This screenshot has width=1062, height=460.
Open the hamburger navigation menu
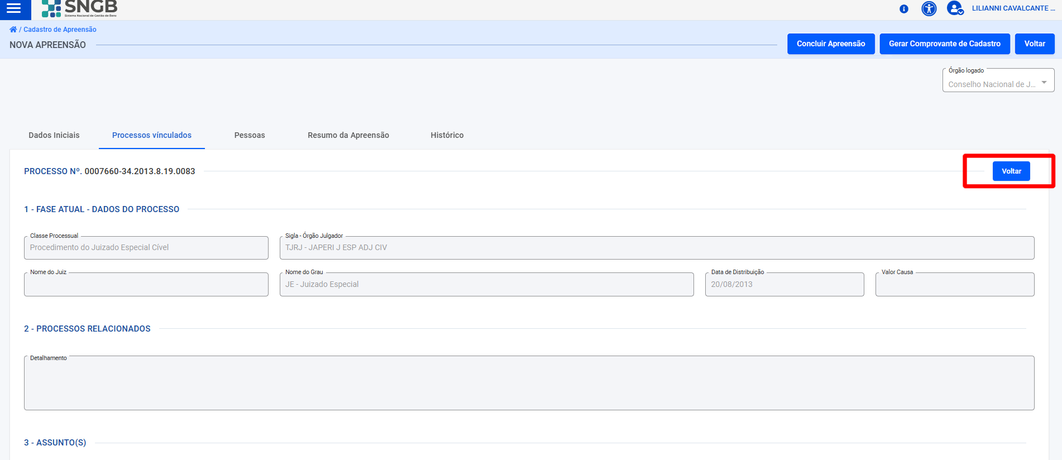coord(14,8)
